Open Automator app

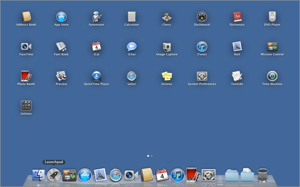point(96,17)
